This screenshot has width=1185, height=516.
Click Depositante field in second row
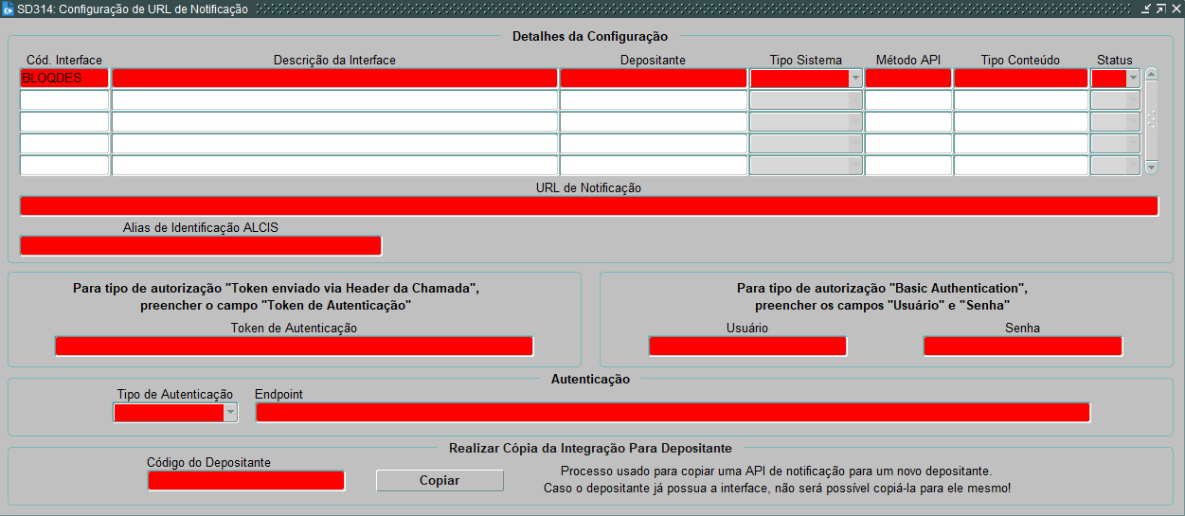point(654,100)
